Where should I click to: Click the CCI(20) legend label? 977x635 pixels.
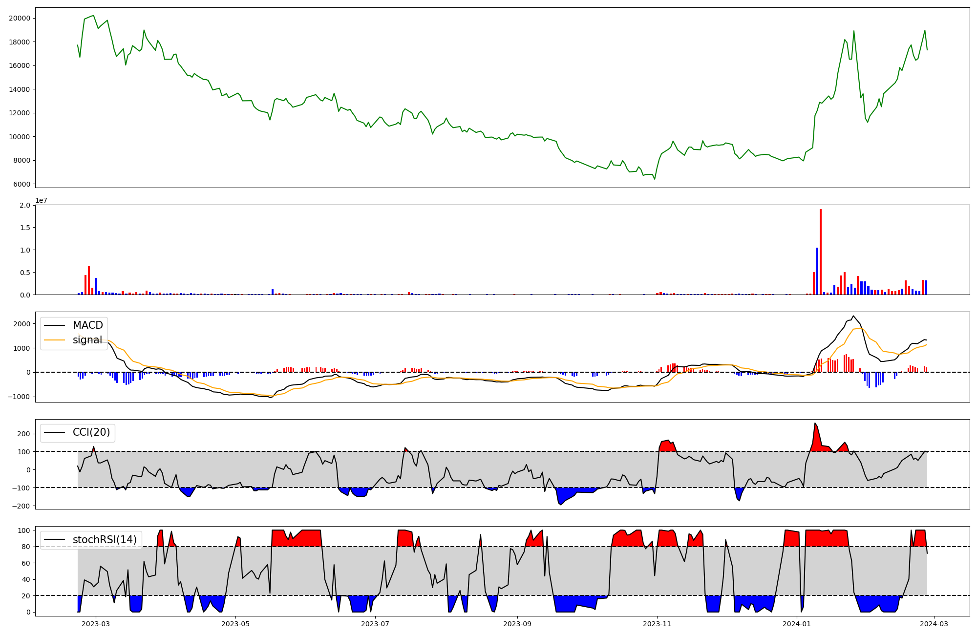91,432
